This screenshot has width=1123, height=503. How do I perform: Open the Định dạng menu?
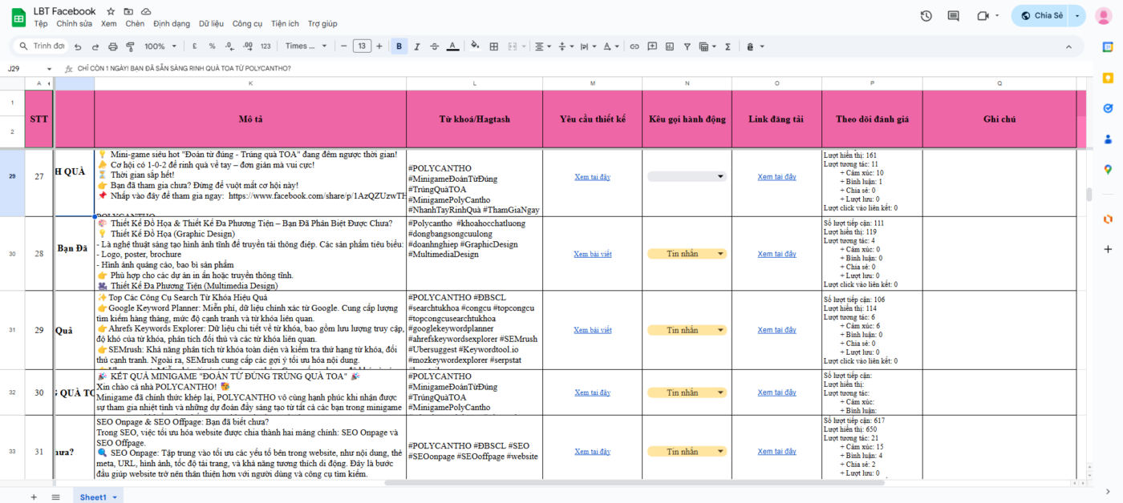[x=172, y=24]
